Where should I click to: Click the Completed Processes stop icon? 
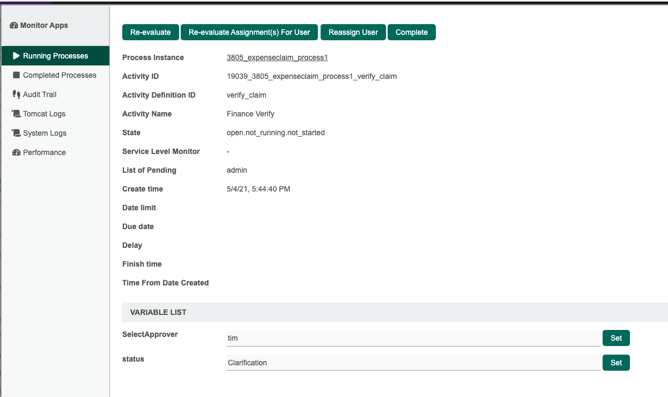[17, 75]
